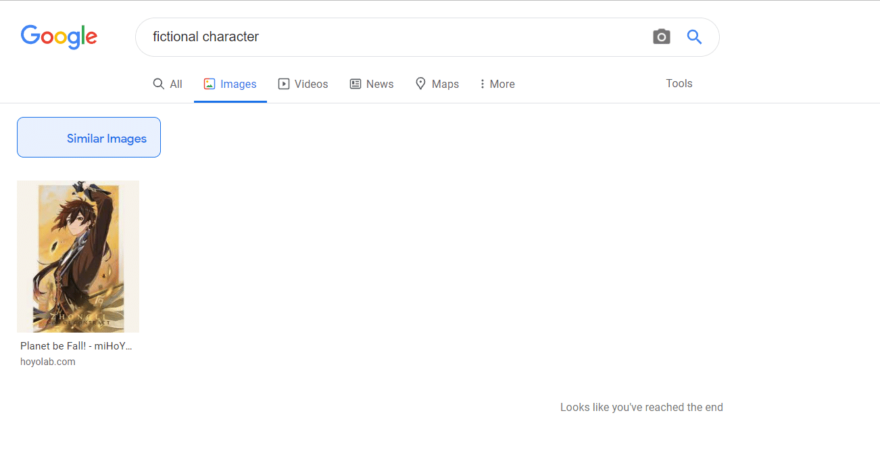Click the play icon beside Videos
The width and height of the screenshot is (880, 459).
tap(284, 84)
